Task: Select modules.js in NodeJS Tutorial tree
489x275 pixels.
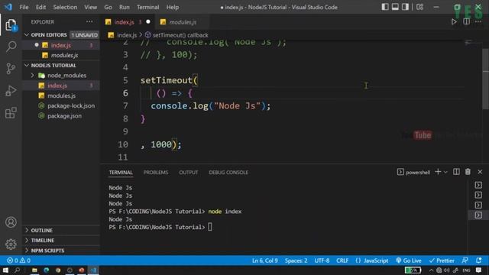Action: coord(61,95)
